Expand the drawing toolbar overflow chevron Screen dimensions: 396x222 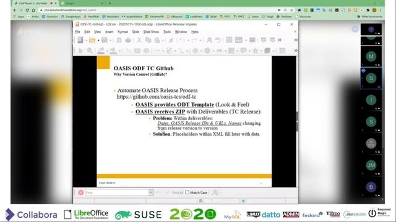[296, 51]
